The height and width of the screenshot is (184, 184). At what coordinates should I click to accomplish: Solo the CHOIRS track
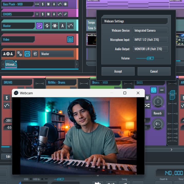click(43, 14)
